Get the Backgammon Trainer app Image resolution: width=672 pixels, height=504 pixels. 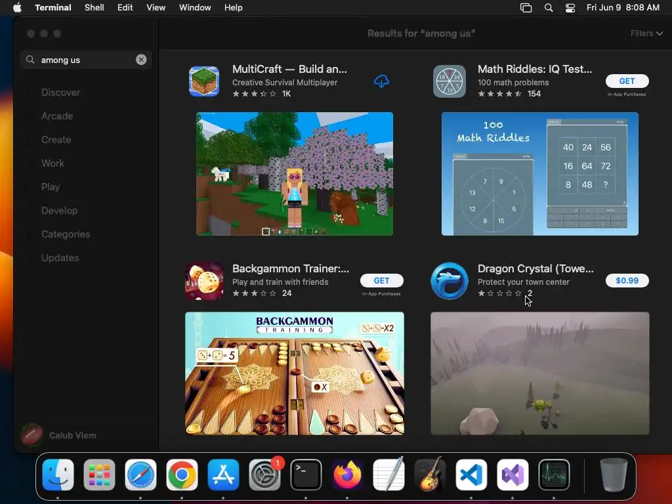click(381, 281)
